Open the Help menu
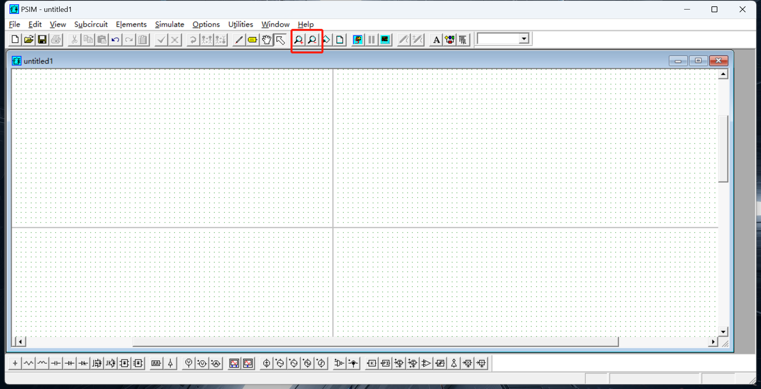The image size is (761, 389). tap(306, 25)
